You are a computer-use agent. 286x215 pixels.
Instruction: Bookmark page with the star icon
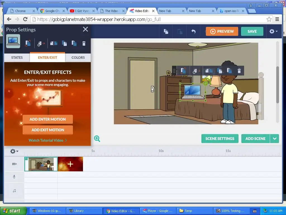[269, 19]
